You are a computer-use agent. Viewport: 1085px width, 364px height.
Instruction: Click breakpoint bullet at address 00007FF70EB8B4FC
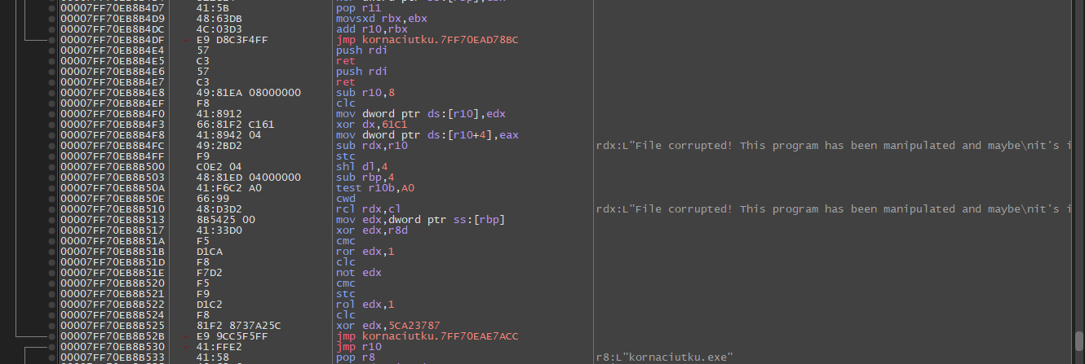52,145
